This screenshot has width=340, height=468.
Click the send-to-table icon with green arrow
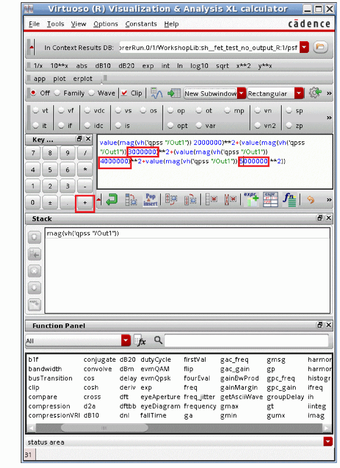(x=174, y=93)
